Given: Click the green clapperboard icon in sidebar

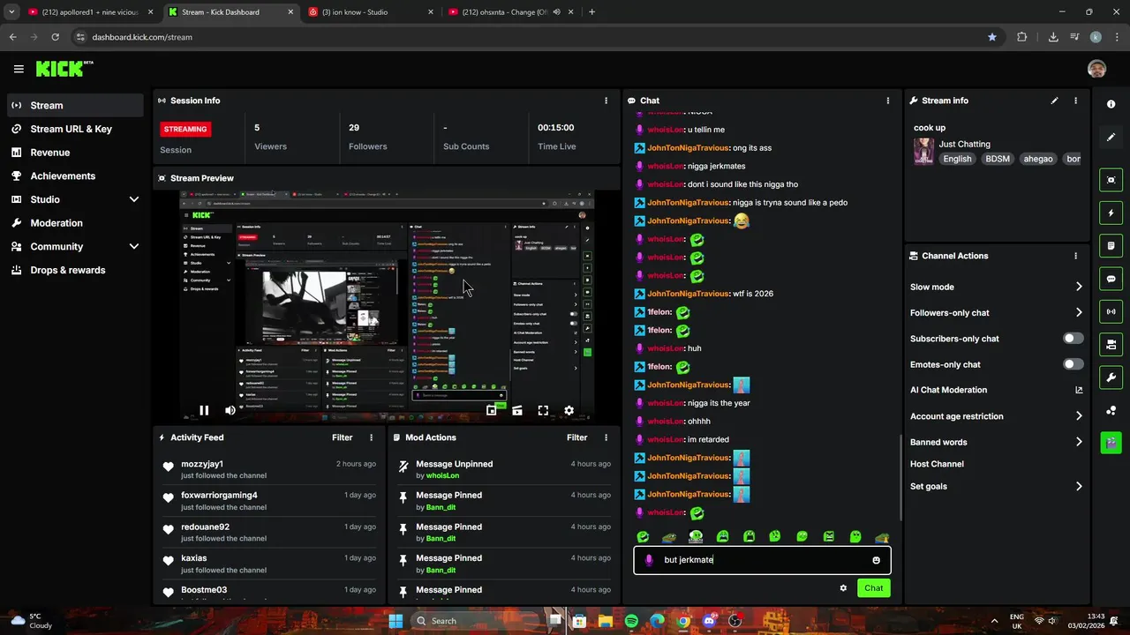Looking at the screenshot, I should coord(1111,442).
